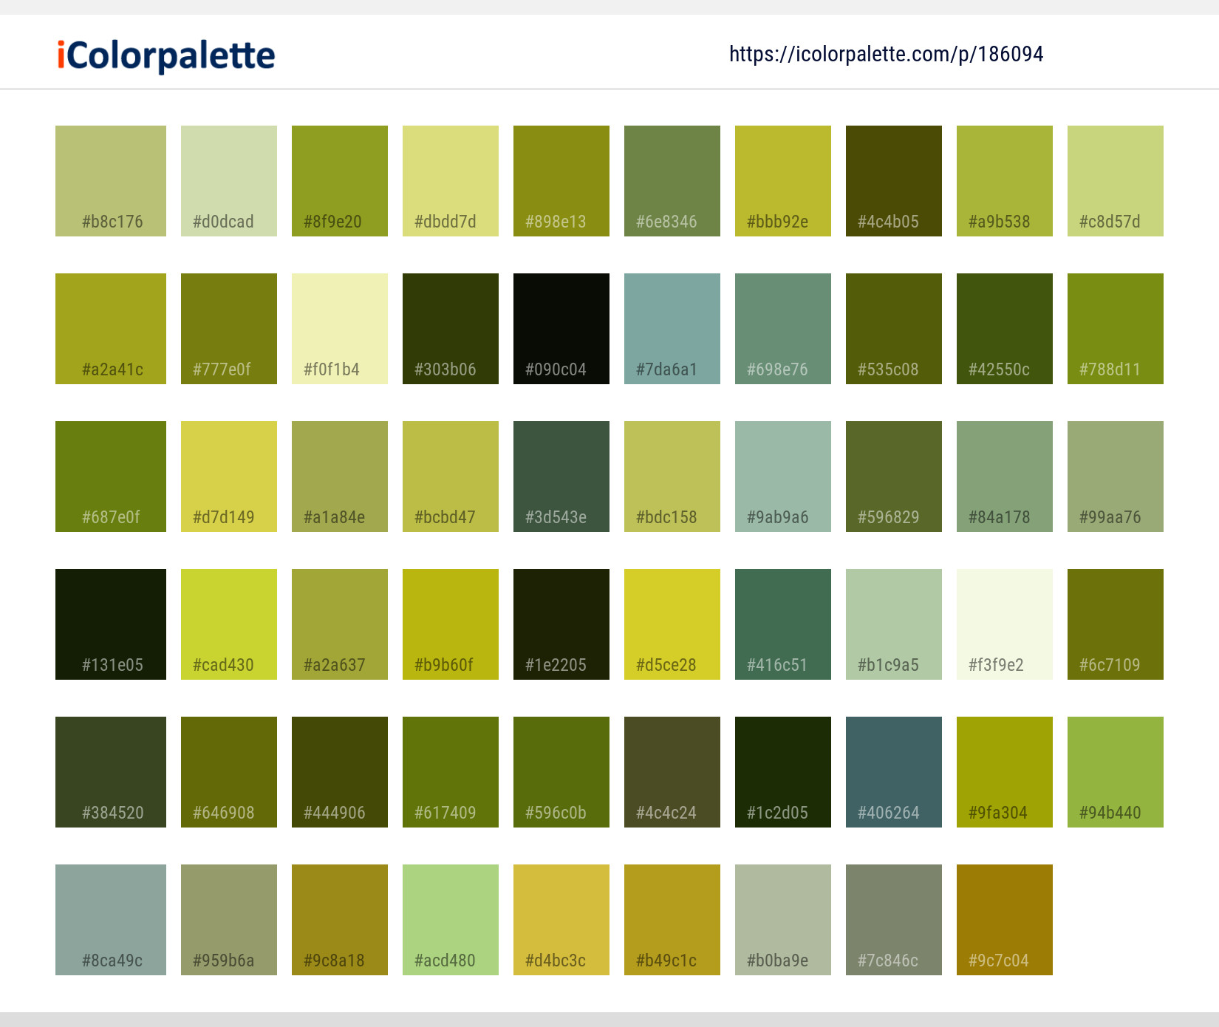Viewport: 1219px width, 1027px height.
Task: Choose the #384520 color swatch
Action: [x=111, y=772]
